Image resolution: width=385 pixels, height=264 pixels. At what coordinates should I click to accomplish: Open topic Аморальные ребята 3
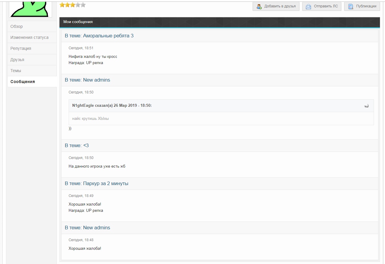tap(108, 36)
